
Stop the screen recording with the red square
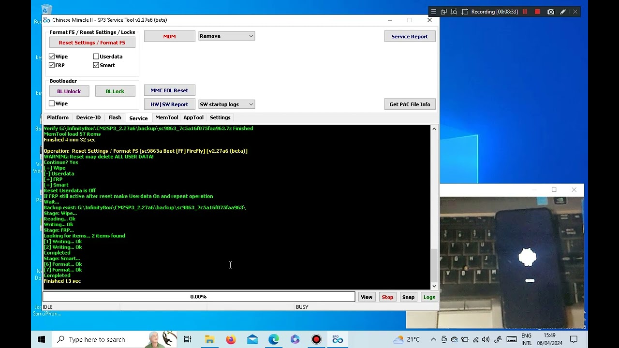tap(537, 12)
